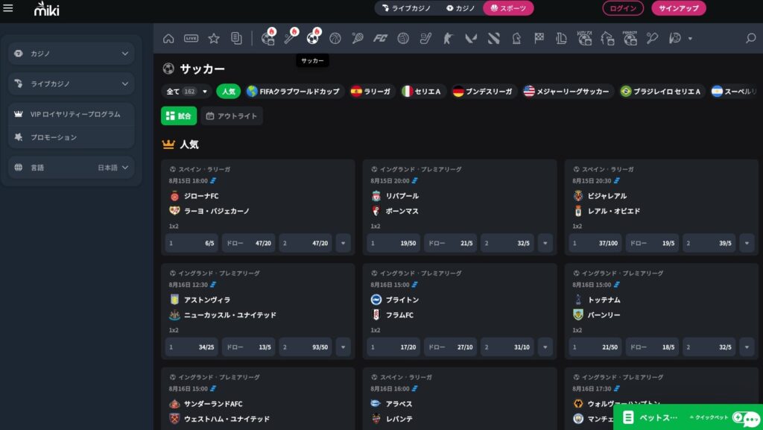
Task: Filter by ブンデスリーガ league chip
Action: (483, 92)
